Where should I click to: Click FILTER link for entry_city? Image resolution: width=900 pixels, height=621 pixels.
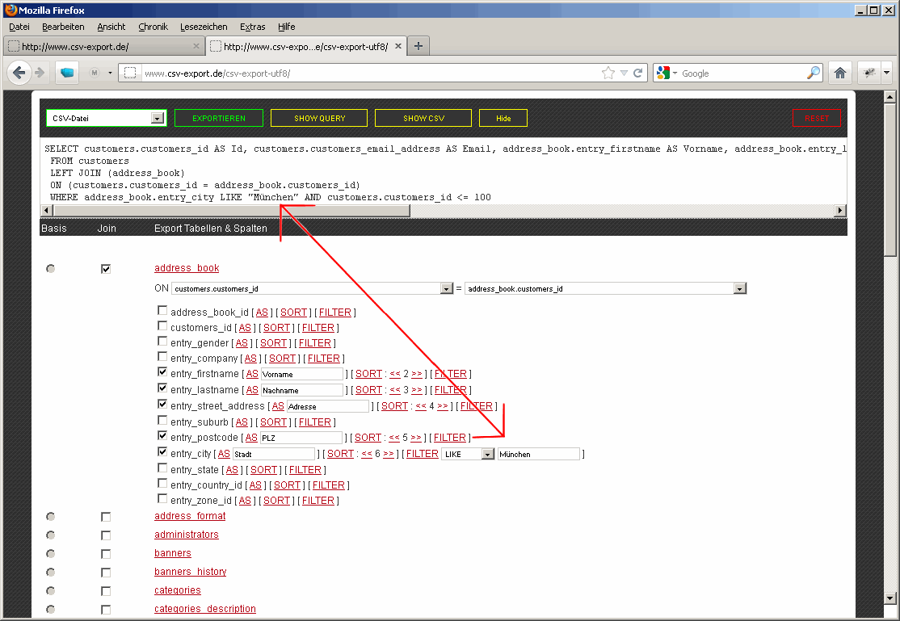(x=423, y=454)
